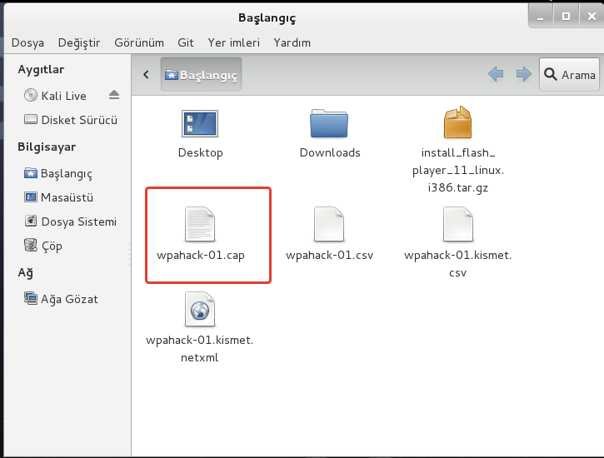
Task: Open the Değiştir menu
Action: 79,42
